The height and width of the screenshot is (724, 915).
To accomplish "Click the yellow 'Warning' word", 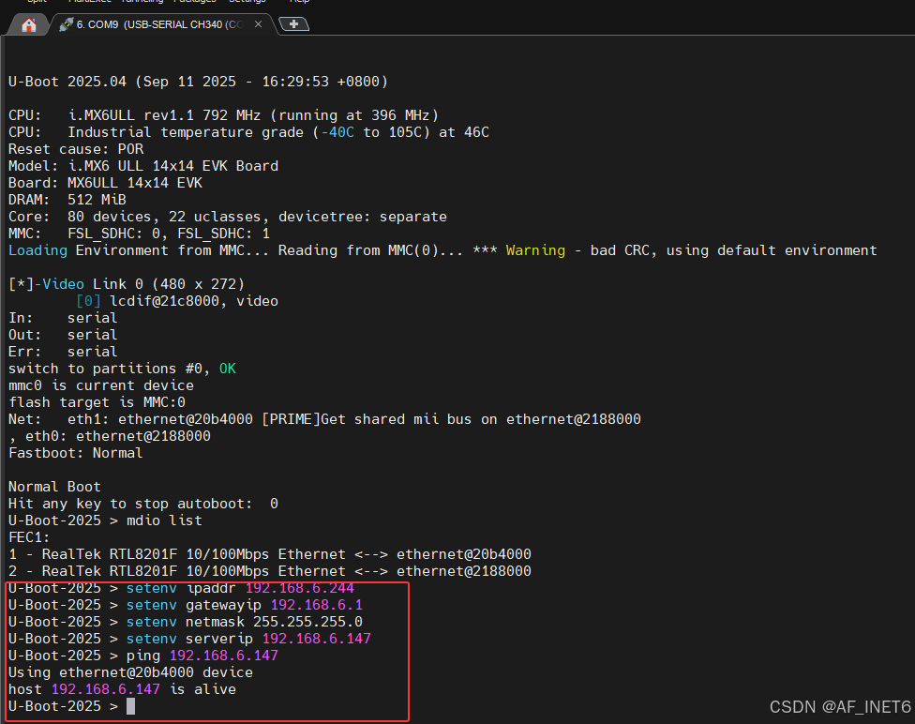I will pos(535,250).
